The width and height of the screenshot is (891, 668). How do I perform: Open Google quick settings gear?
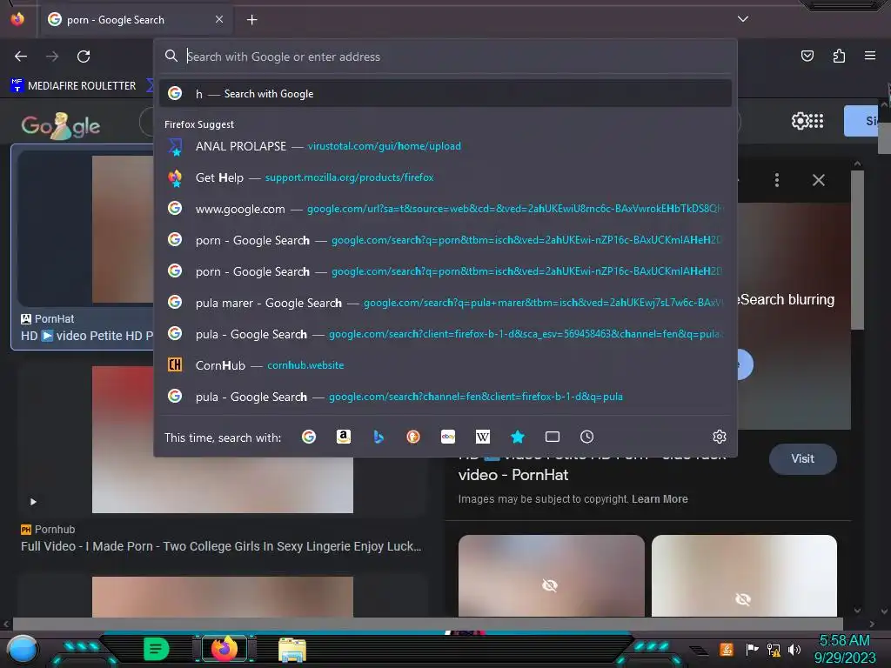pyautogui.click(x=799, y=121)
